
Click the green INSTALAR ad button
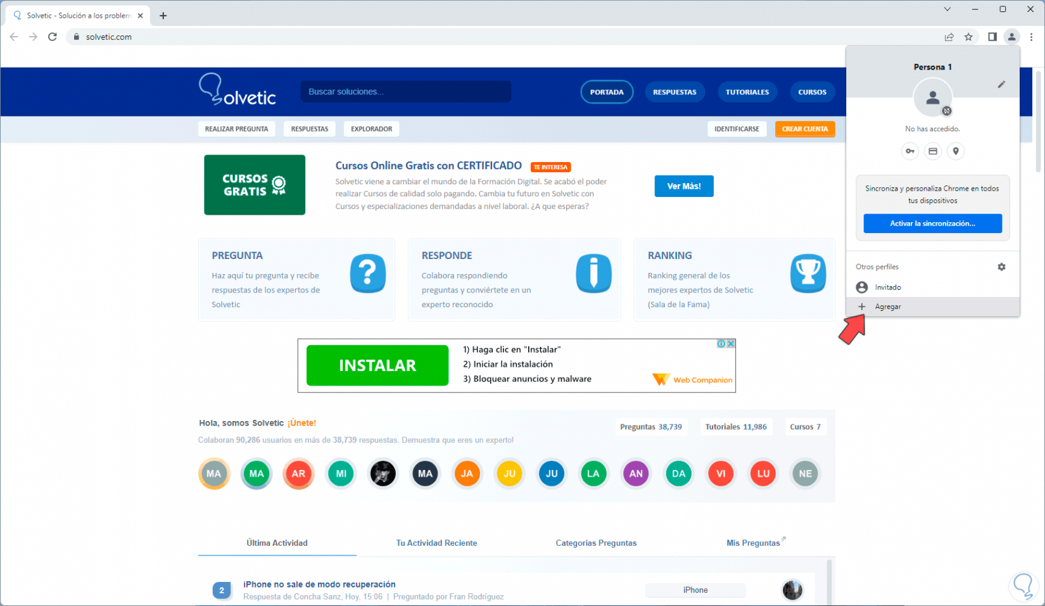377,365
